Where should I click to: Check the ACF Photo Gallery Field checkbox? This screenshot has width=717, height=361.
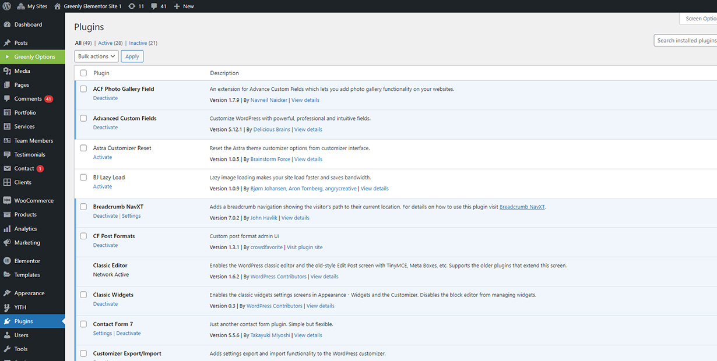point(83,89)
